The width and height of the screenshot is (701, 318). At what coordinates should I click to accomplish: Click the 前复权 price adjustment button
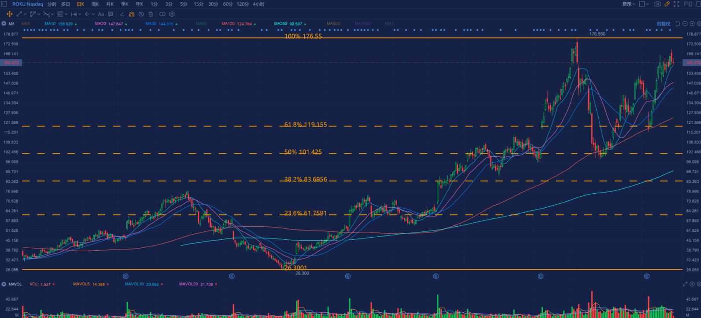[663, 24]
